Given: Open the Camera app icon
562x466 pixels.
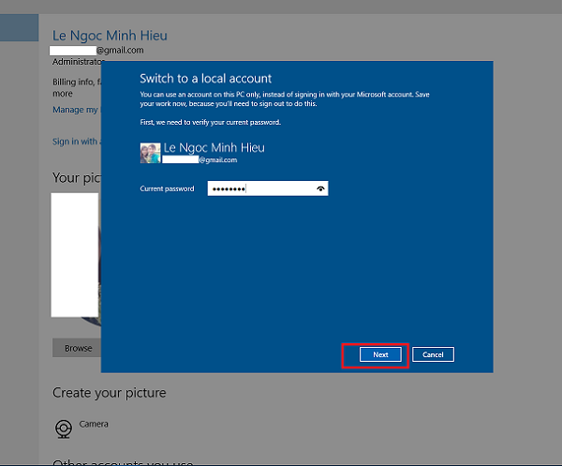Looking at the screenshot, I should 64,428.
